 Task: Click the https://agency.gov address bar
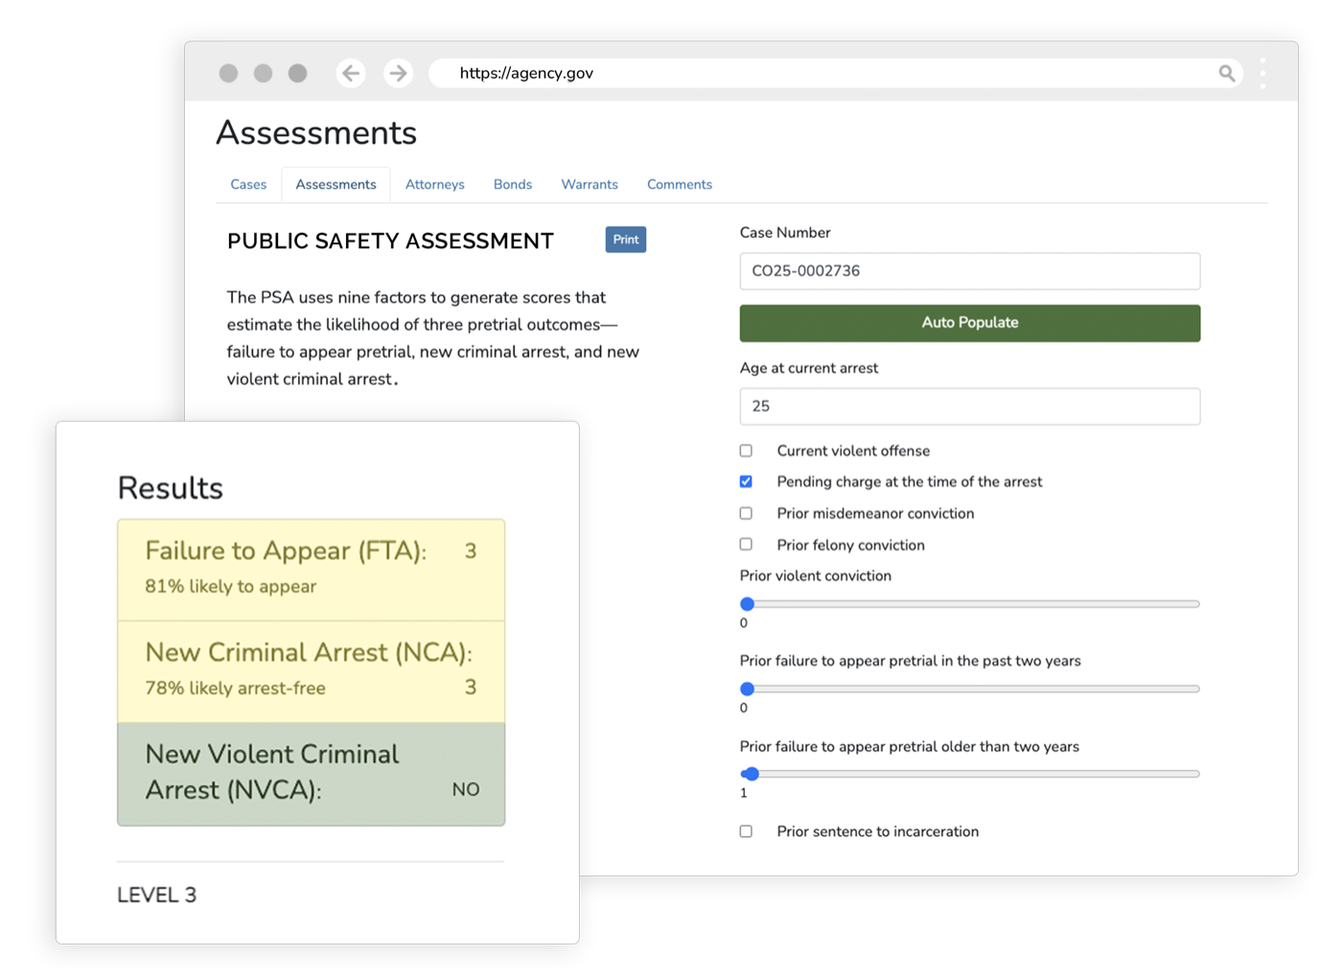(835, 73)
